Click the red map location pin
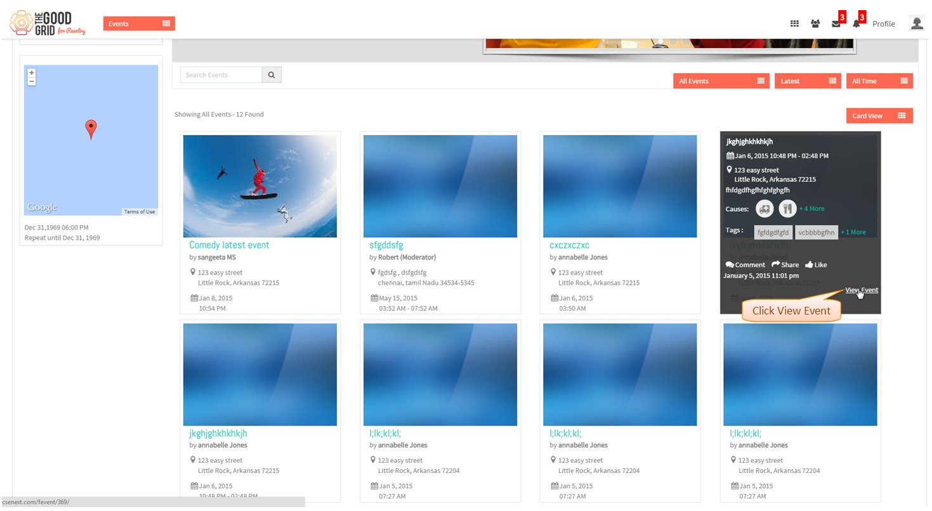Viewport: 932px width, 511px height. tap(91, 129)
